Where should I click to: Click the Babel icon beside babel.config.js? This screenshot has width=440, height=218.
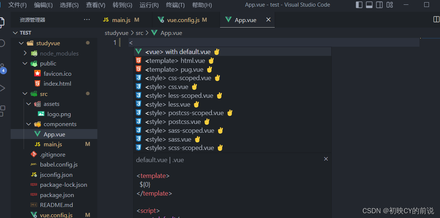[x=34, y=165]
